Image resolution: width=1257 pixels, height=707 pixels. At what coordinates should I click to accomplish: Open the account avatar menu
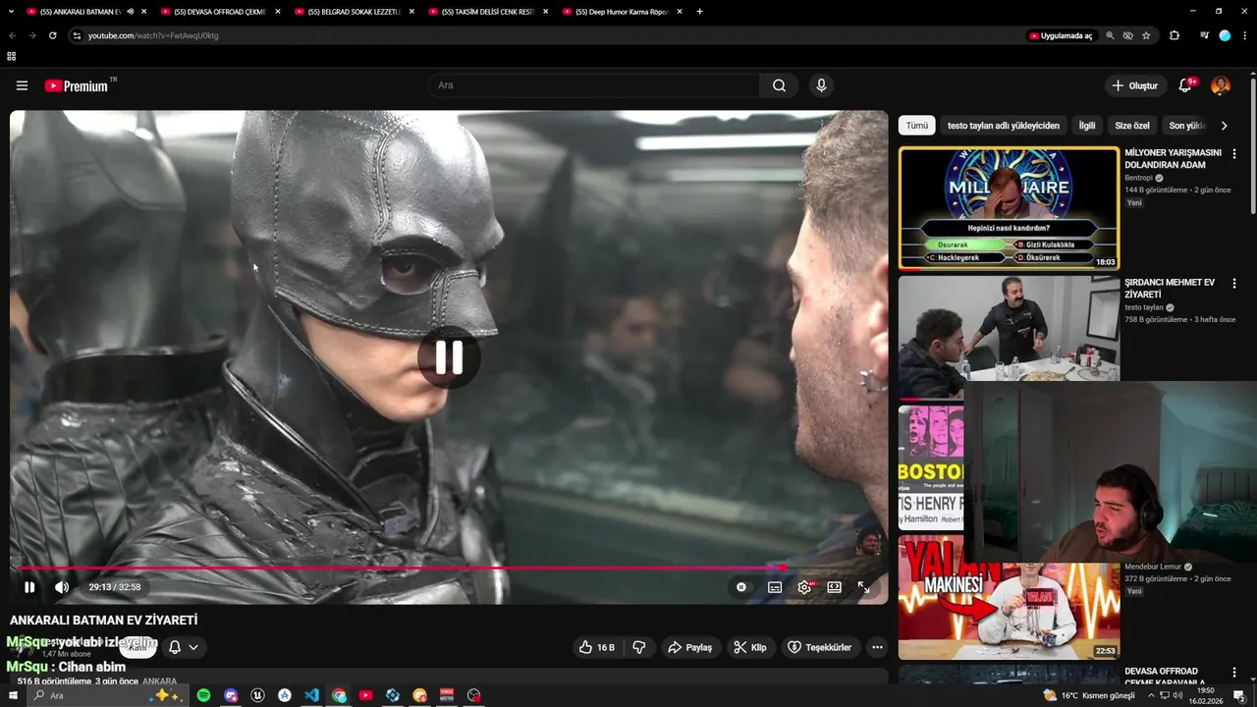point(1221,85)
